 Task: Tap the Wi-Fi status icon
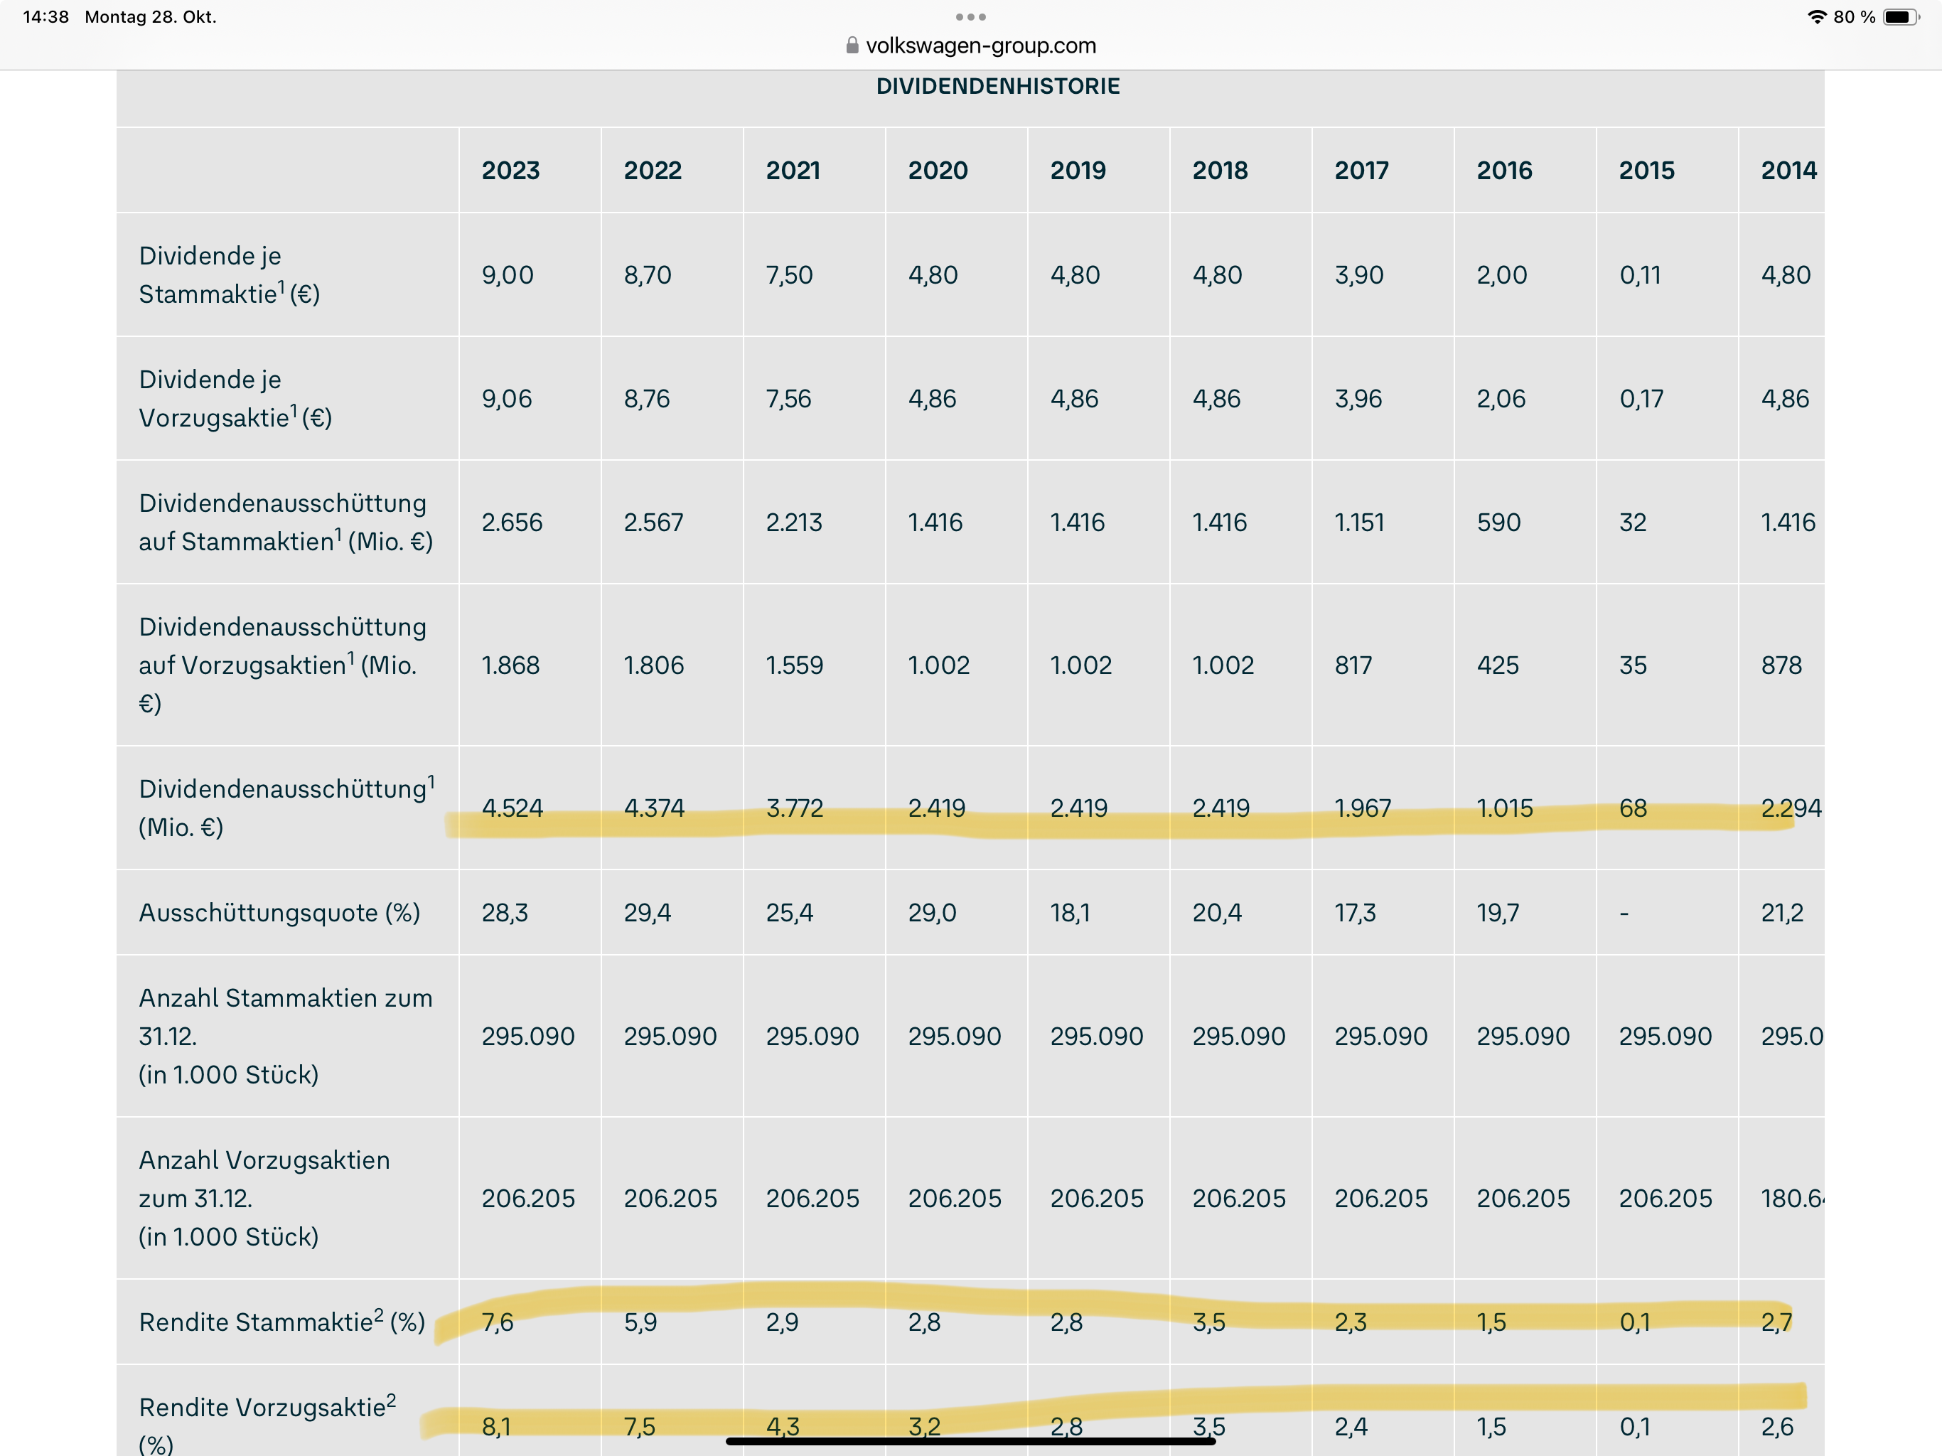coord(1816,16)
